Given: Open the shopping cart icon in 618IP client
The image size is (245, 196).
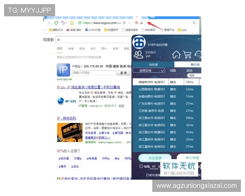Looking at the screenshot, I should [187, 55].
